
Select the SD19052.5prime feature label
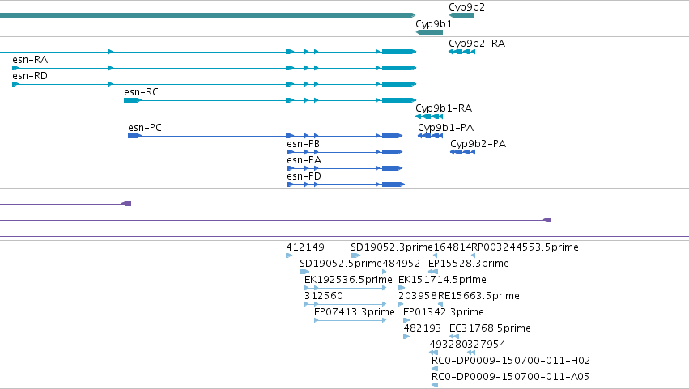(x=341, y=264)
